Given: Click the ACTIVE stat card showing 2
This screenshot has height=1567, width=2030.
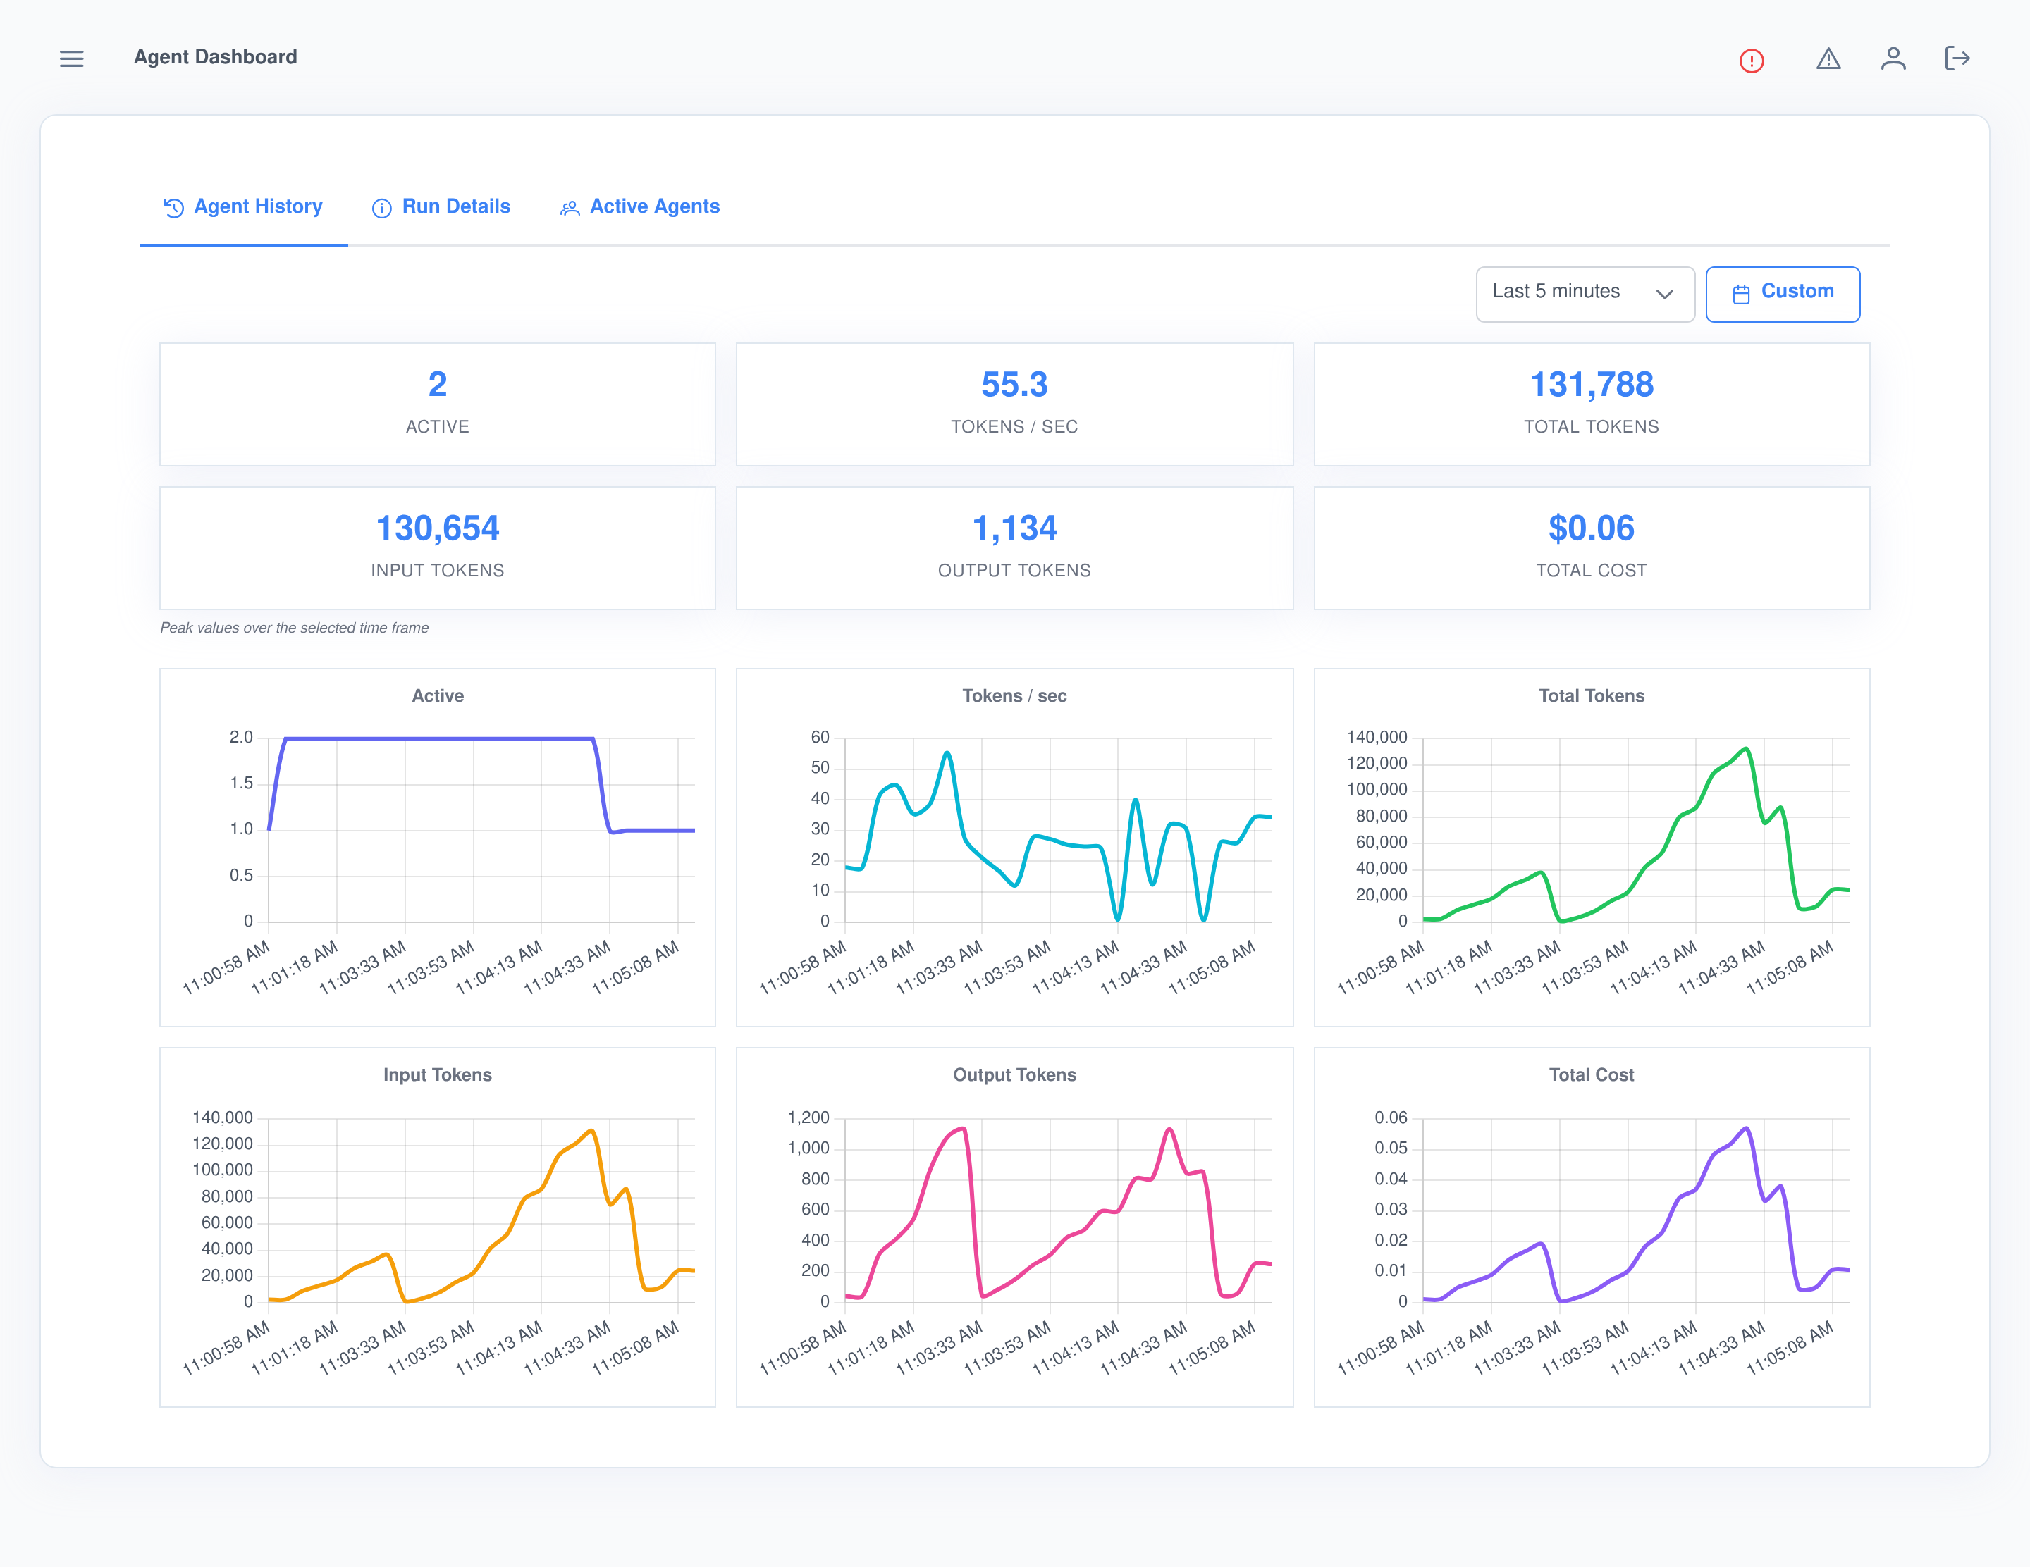Looking at the screenshot, I should pos(438,404).
